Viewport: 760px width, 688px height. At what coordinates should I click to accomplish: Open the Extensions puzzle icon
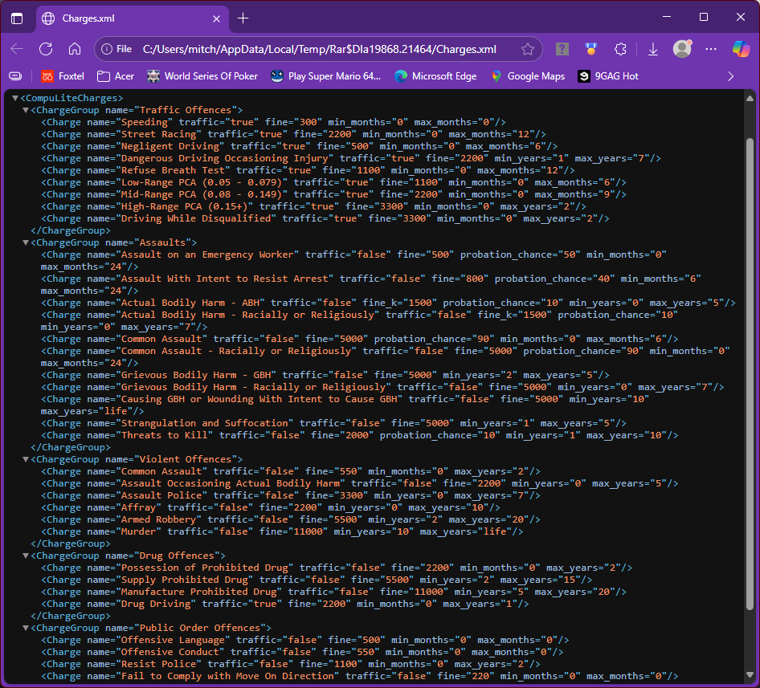point(620,49)
